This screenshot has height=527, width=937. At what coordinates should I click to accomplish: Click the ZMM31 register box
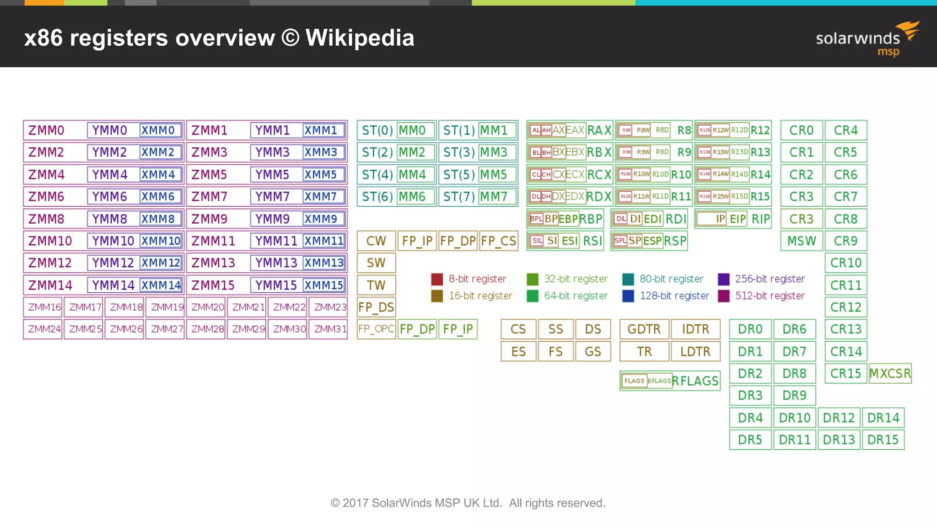[x=328, y=329]
